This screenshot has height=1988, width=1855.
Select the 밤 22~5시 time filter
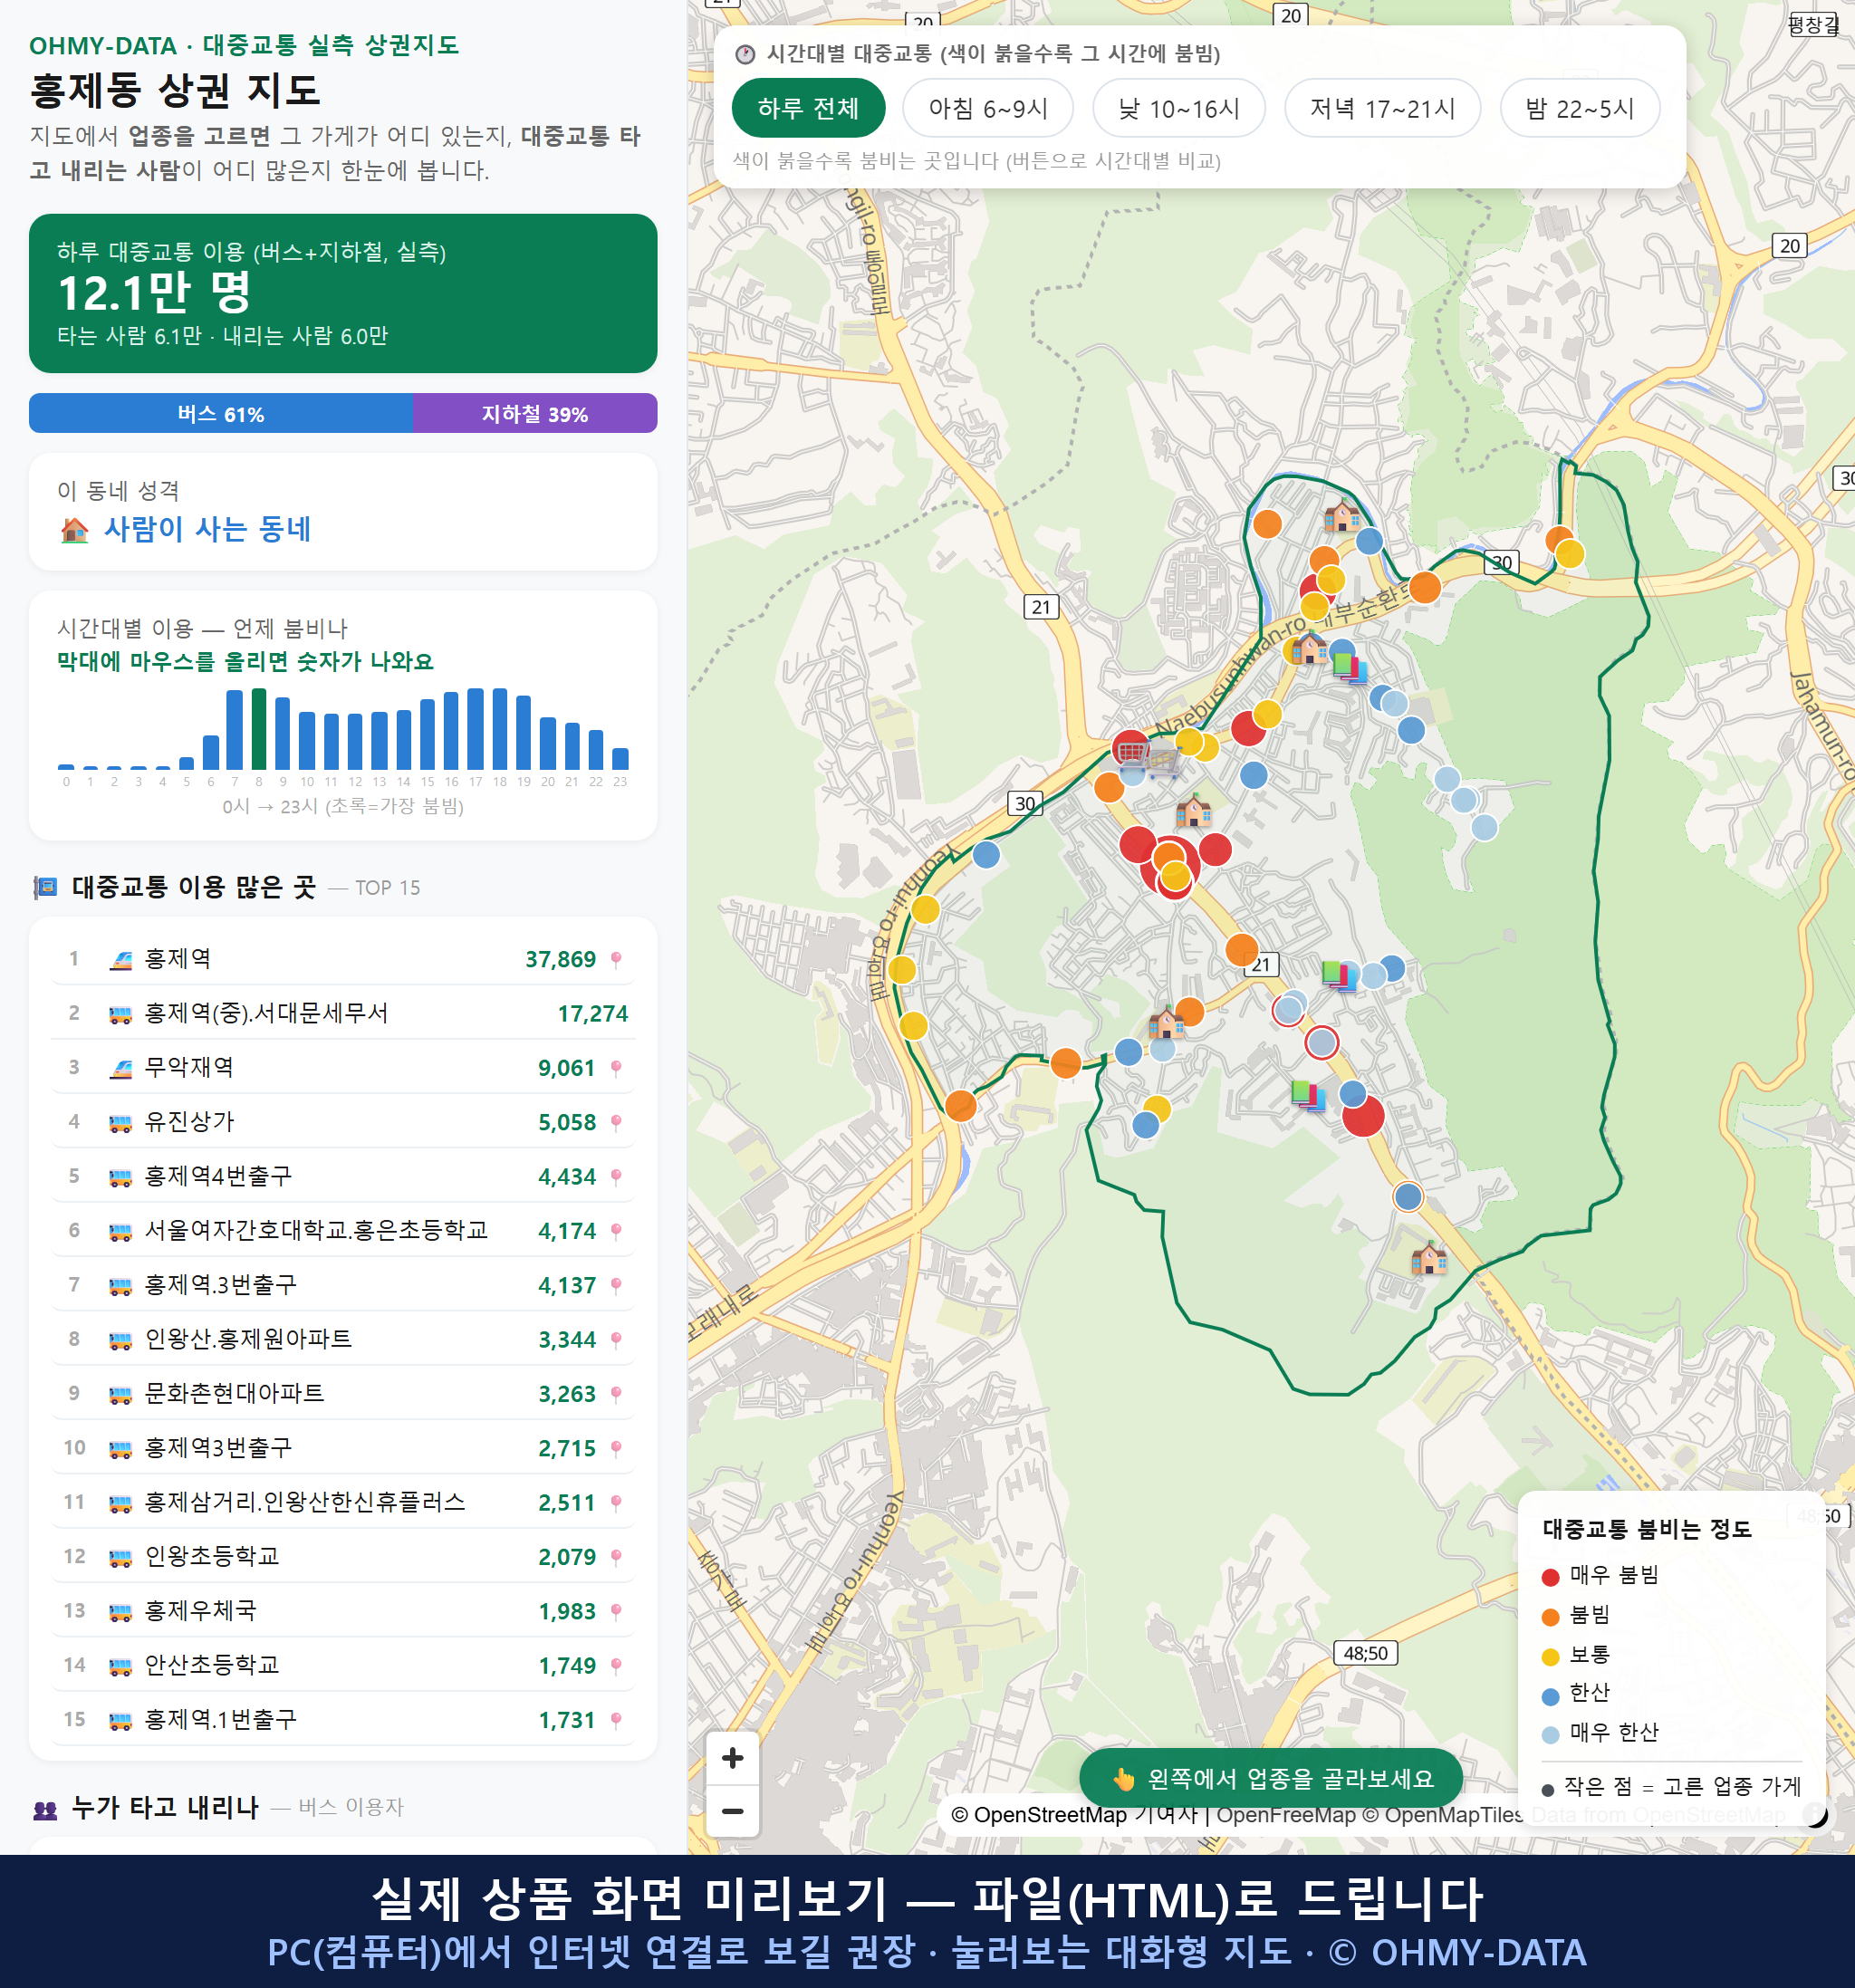(x=1579, y=108)
